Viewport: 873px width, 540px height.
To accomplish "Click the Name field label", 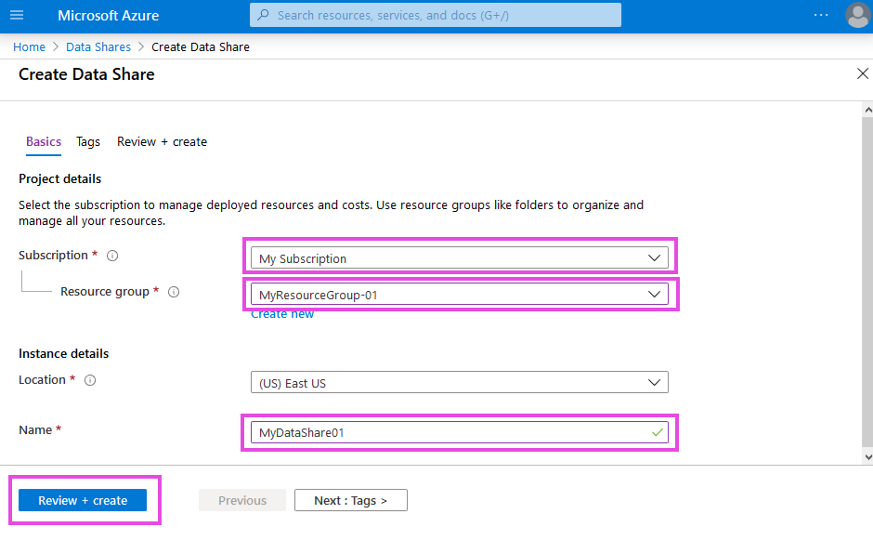I will (x=35, y=429).
